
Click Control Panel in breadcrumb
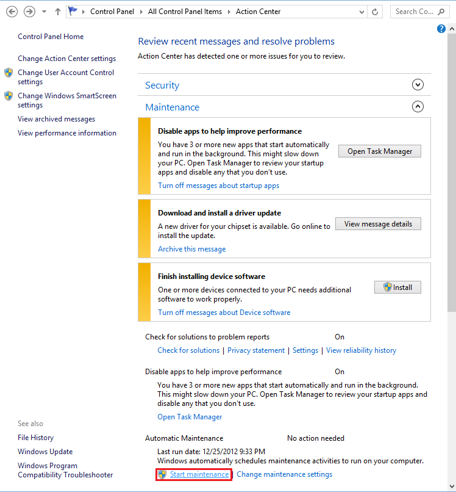pyautogui.click(x=112, y=12)
